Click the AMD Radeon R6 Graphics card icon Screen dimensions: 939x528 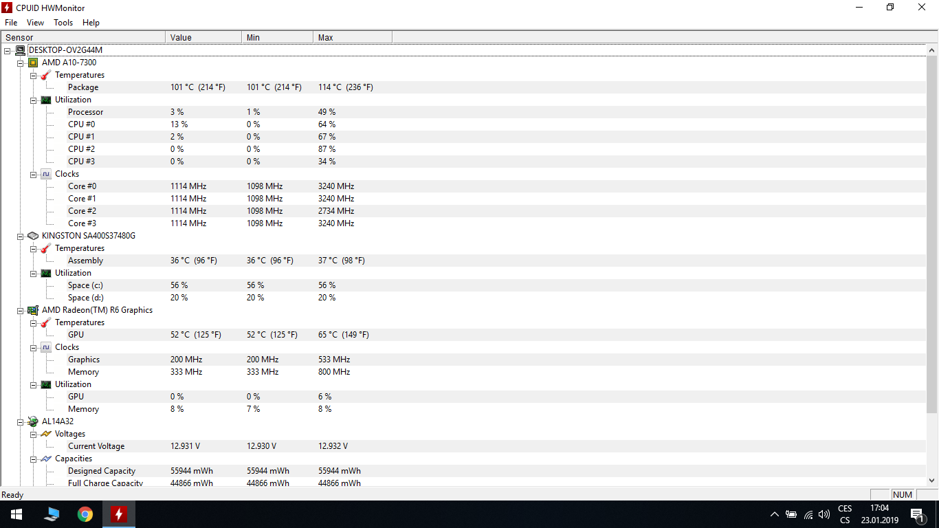[33, 310]
